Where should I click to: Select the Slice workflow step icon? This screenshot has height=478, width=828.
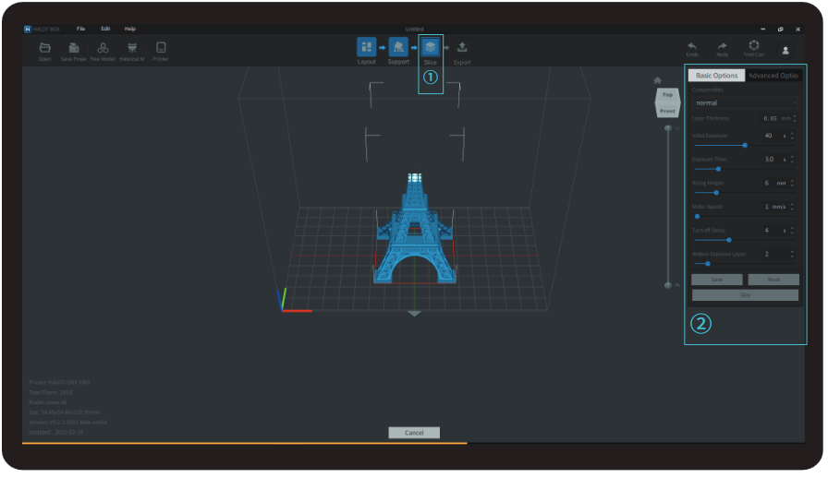click(x=431, y=47)
